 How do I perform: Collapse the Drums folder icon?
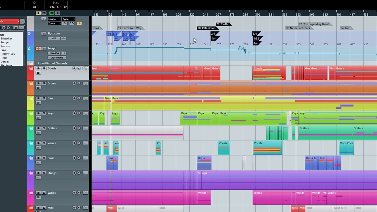coord(31,84)
